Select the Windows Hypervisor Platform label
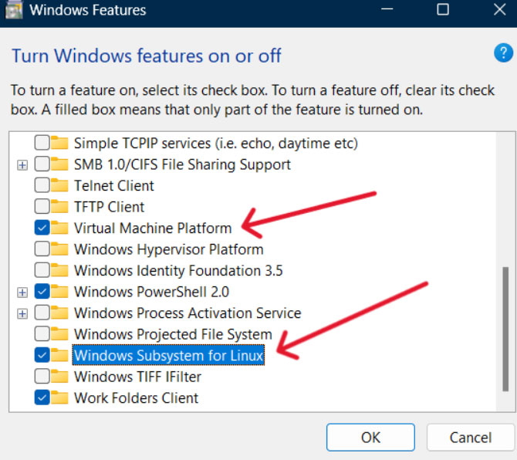 pyautogui.click(x=168, y=249)
